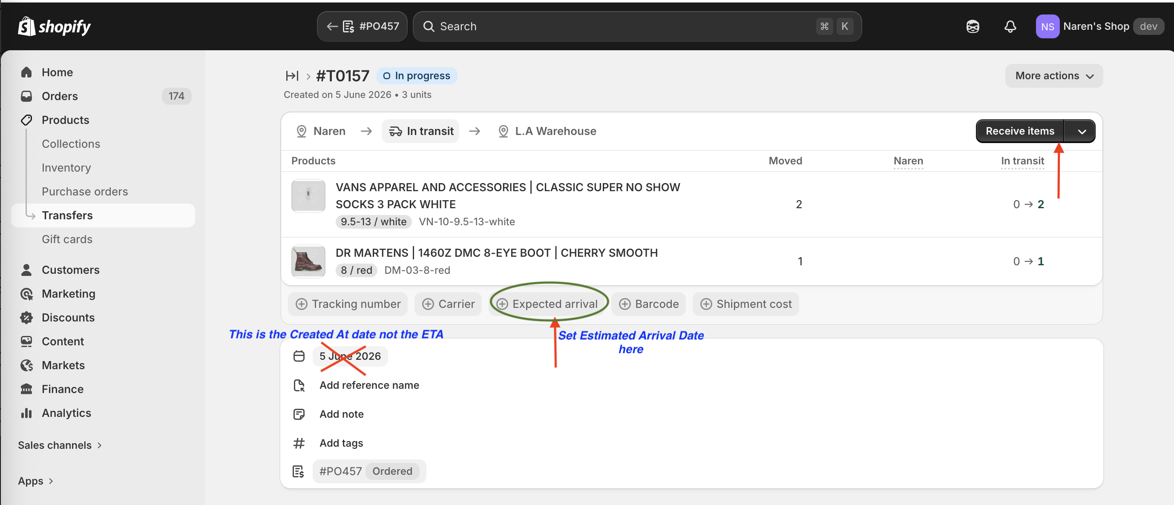Click the Naren origin location
This screenshot has width=1174, height=505.
[321, 131]
